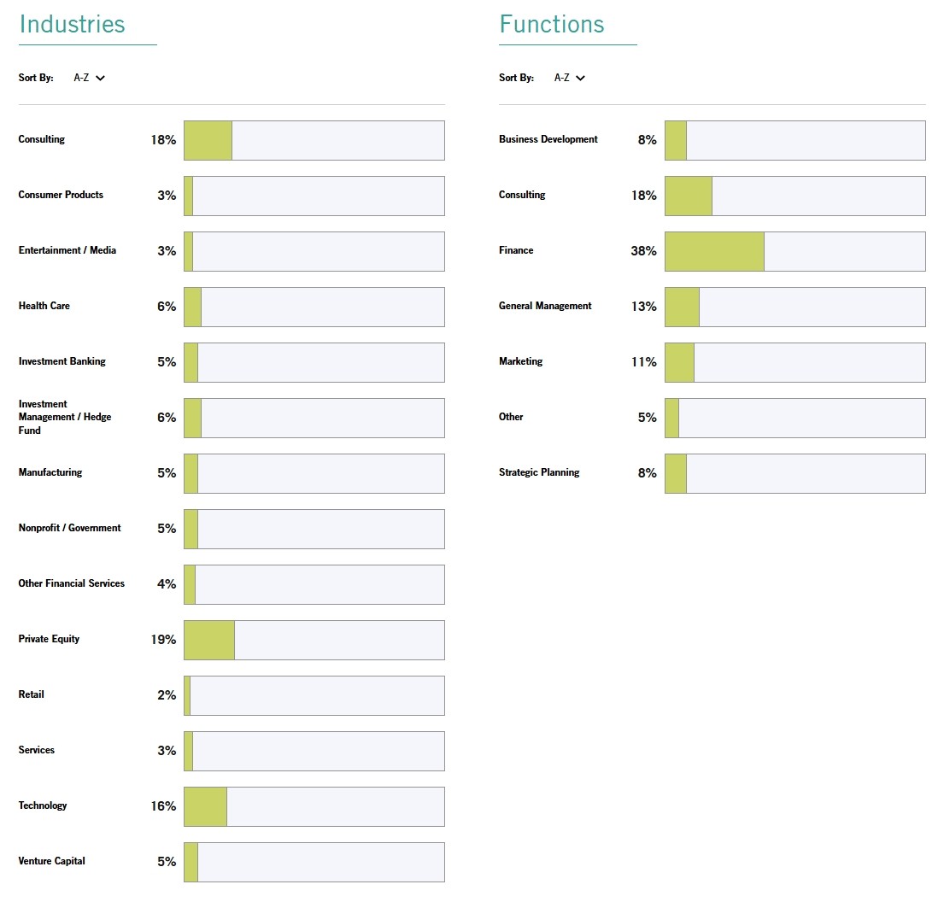
Task: Open the Functions Sort By dropdown
Action: pyautogui.click(x=569, y=78)
